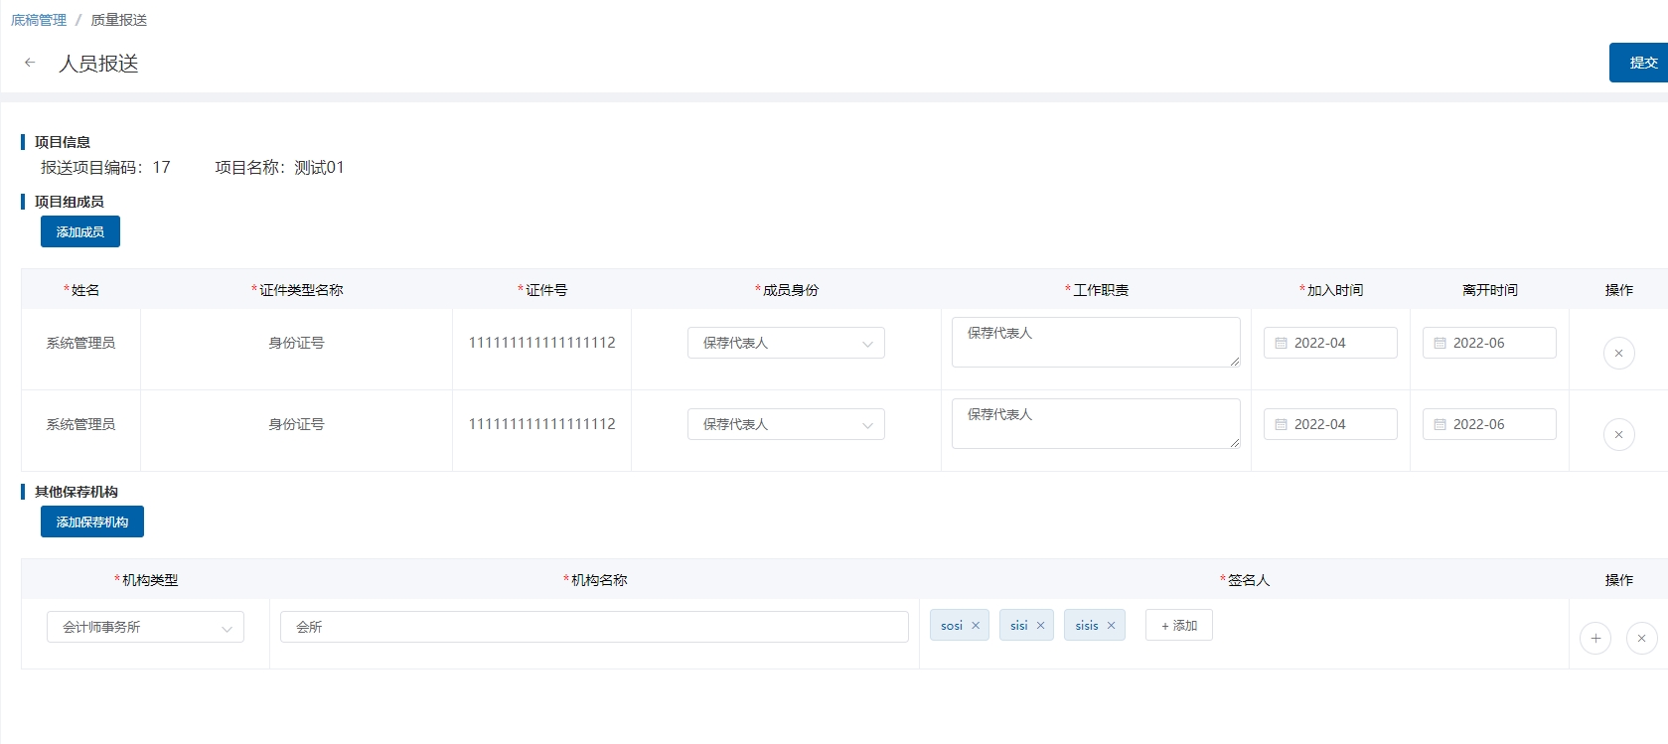The height and width of the screenshot is (744, 1668).
Task: Click the + 添加 signer button
Action: coord(1179,625)
